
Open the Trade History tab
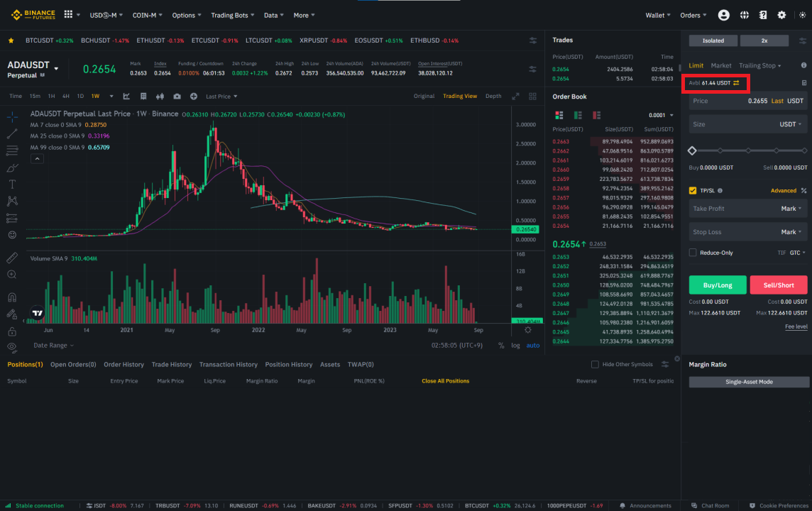pyautogui.click(x=171, y=365)
